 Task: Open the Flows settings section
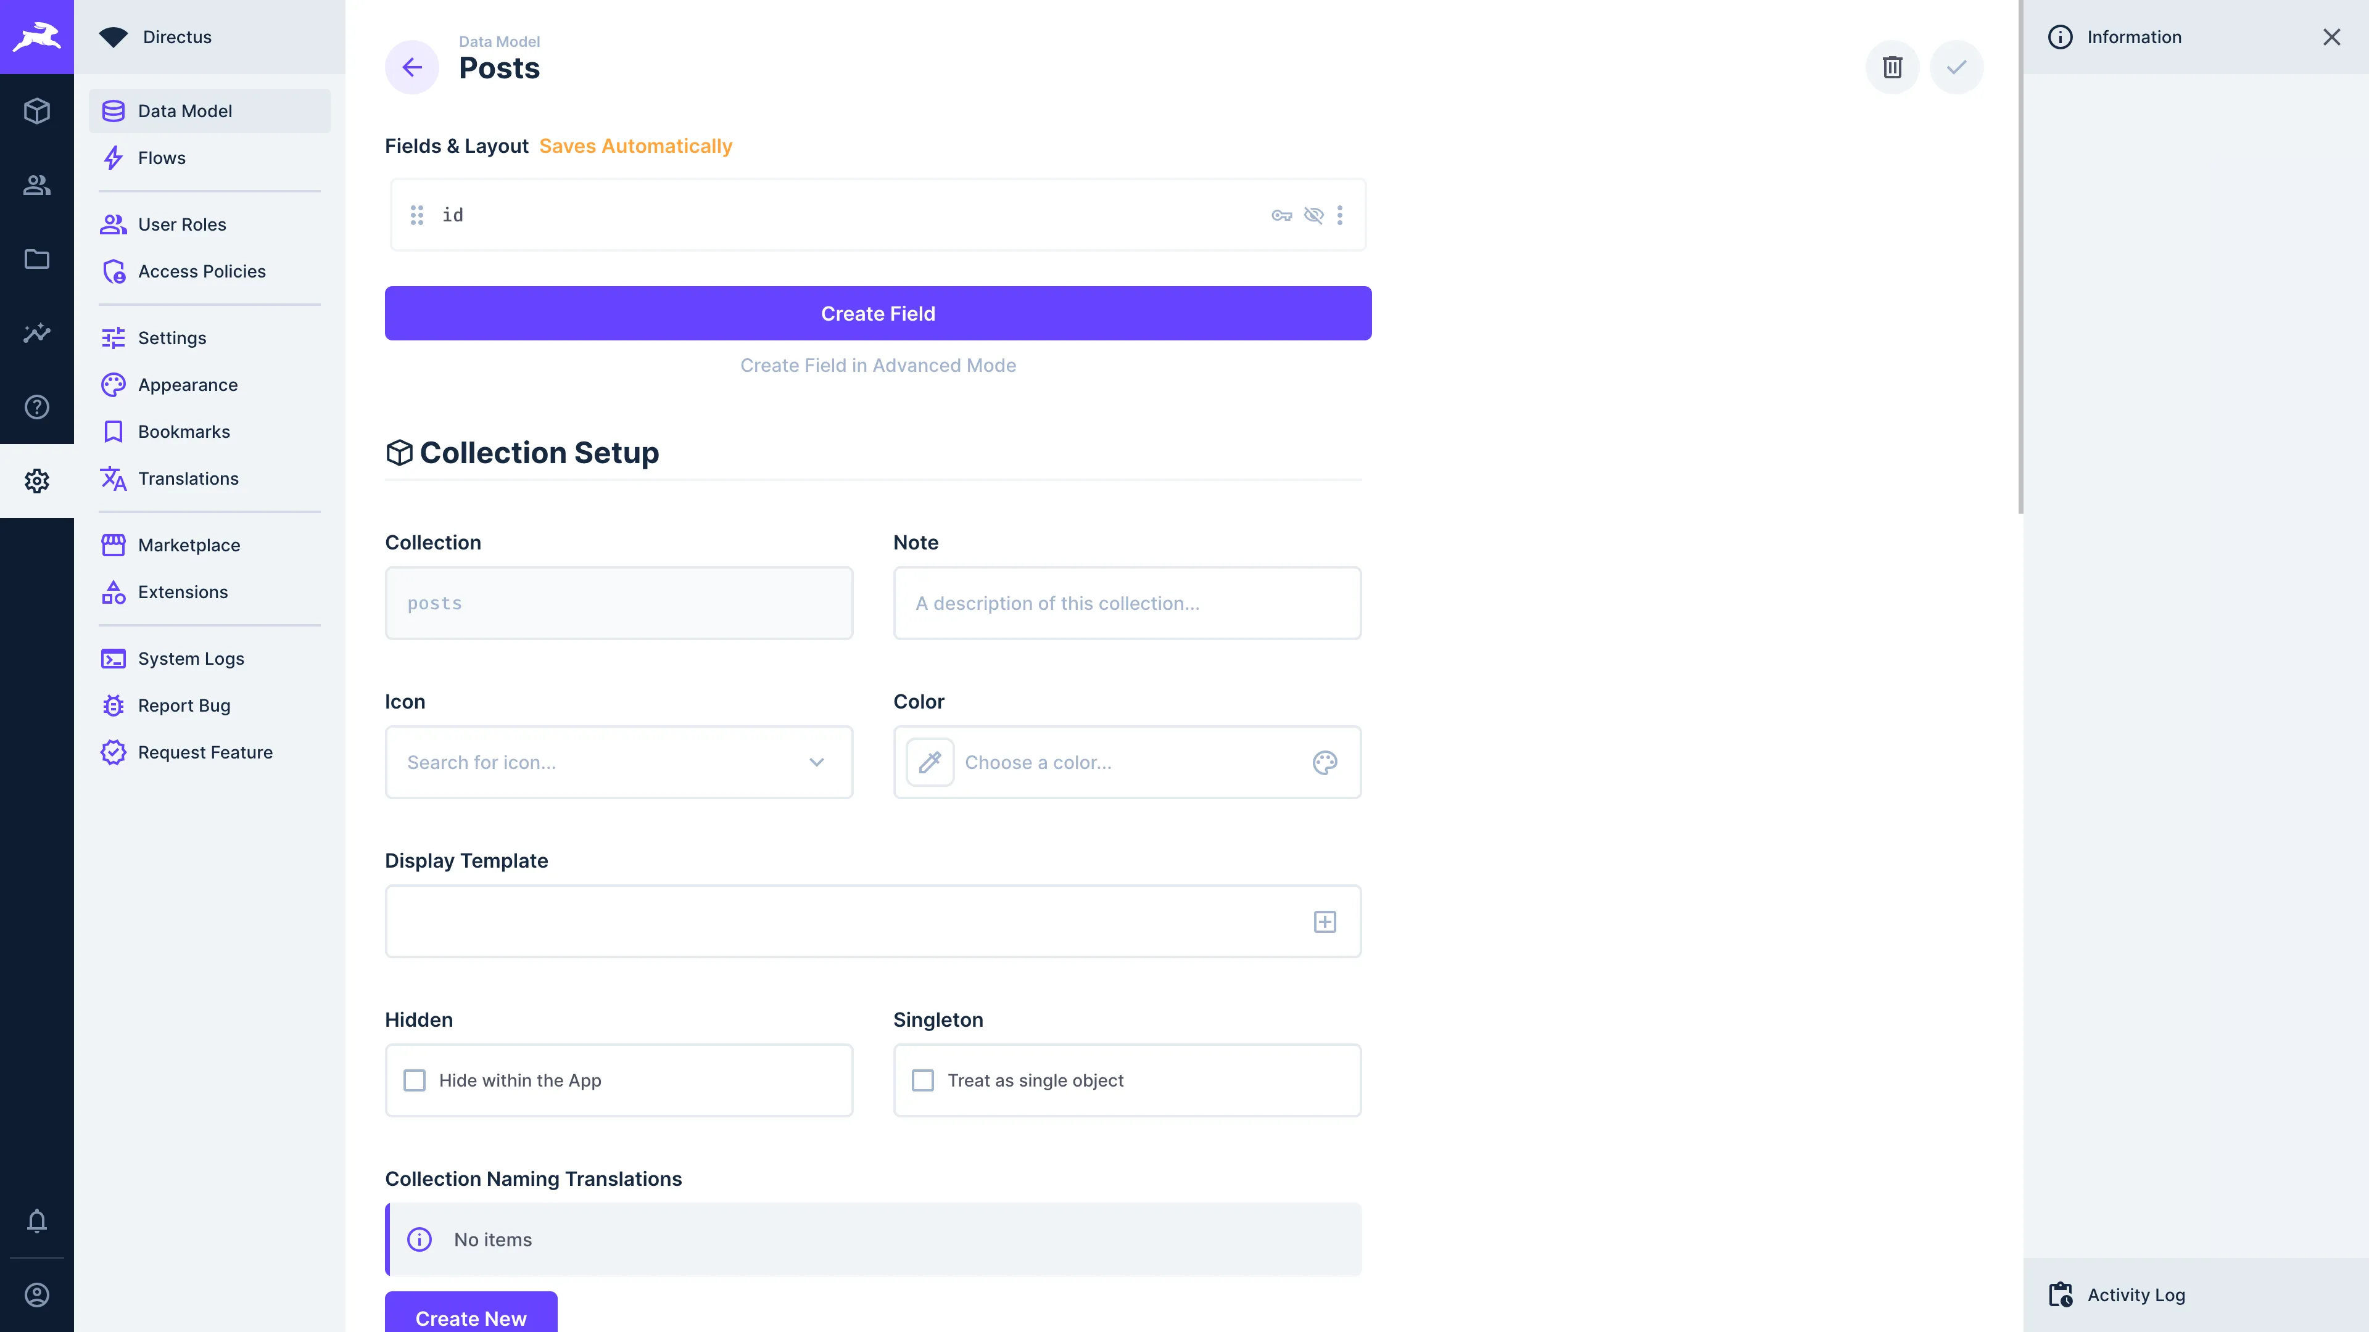[161, 157]
